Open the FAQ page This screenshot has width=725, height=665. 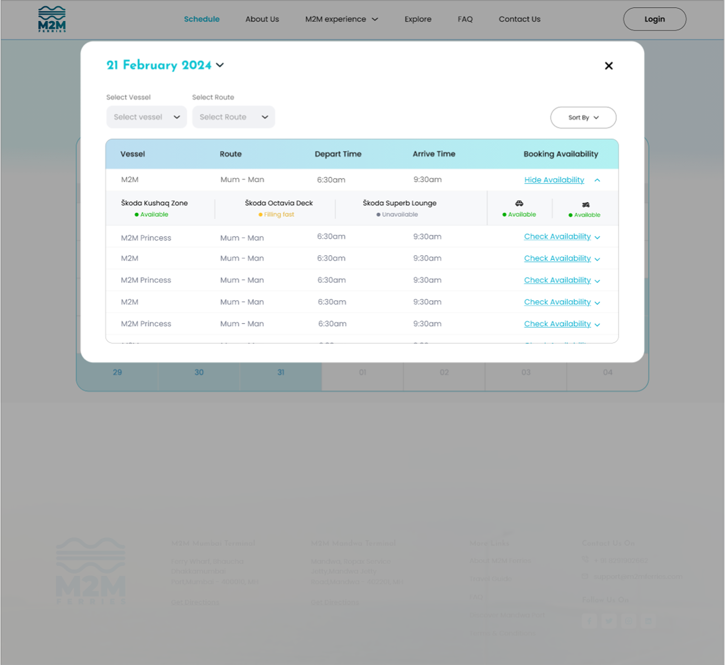465,19
